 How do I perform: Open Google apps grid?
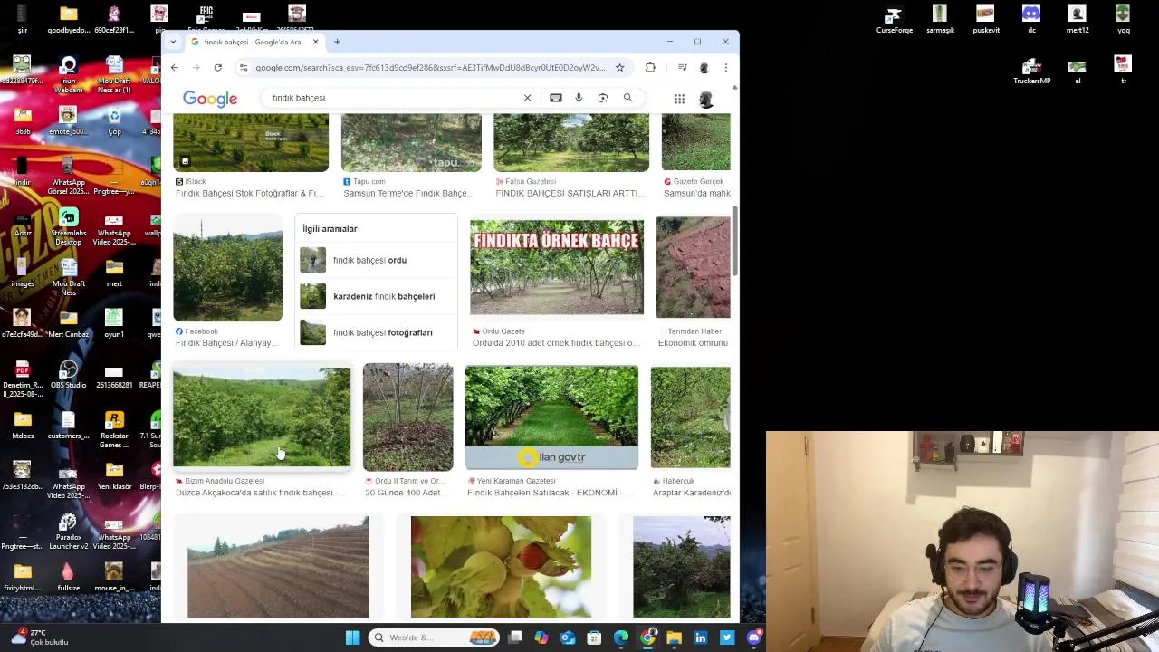pyautogui.click(x=679, y=99)
